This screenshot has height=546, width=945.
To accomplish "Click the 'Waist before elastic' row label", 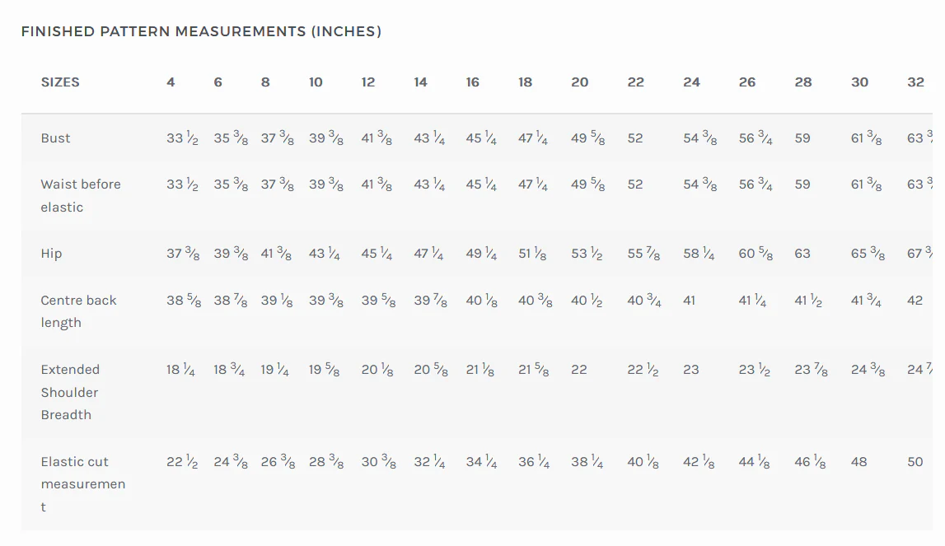I will (x=80, y=195).
